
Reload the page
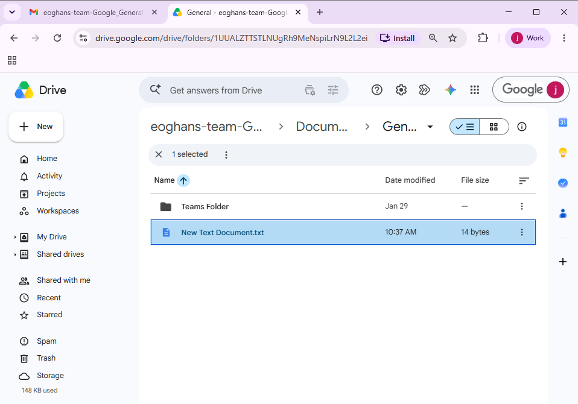(x=57, y=38)
